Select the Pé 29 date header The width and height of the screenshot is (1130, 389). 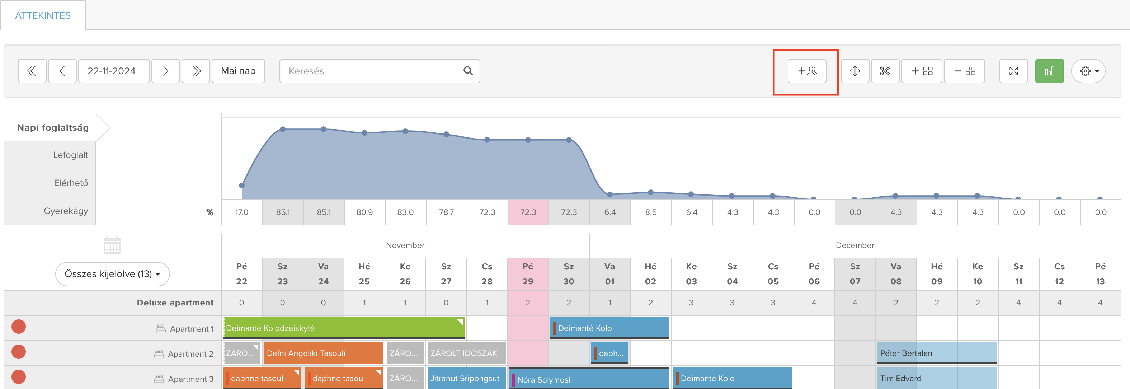pos(528,274)
